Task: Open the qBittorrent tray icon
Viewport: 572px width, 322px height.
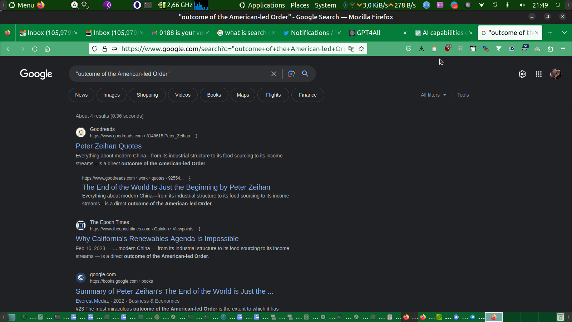Action: click(426, 5)
